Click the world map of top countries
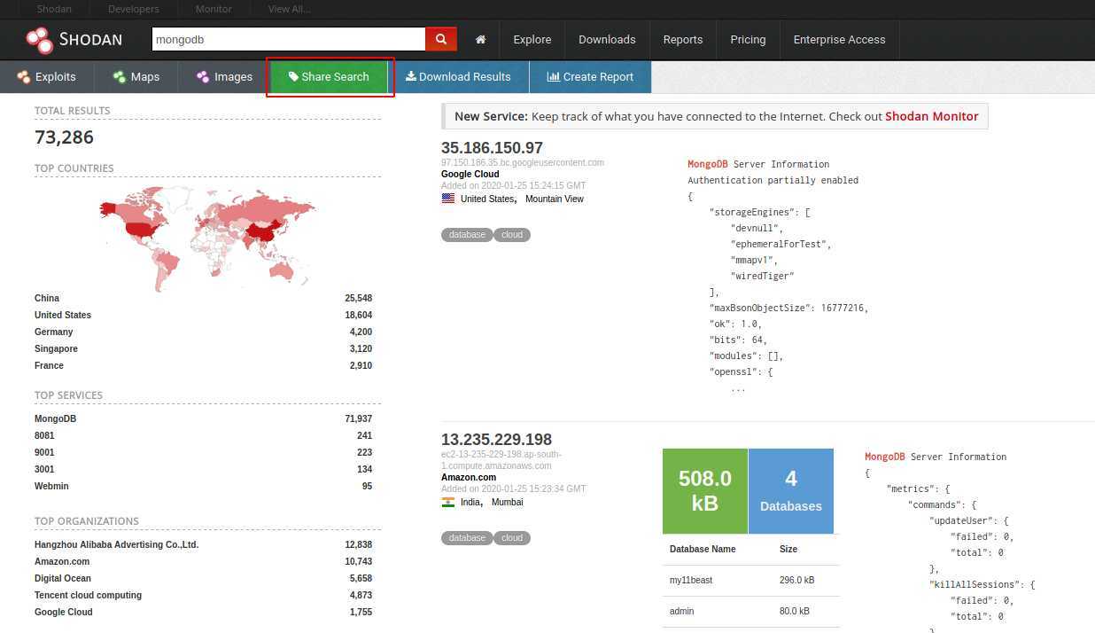The image size is (1095, 633). 208,235
